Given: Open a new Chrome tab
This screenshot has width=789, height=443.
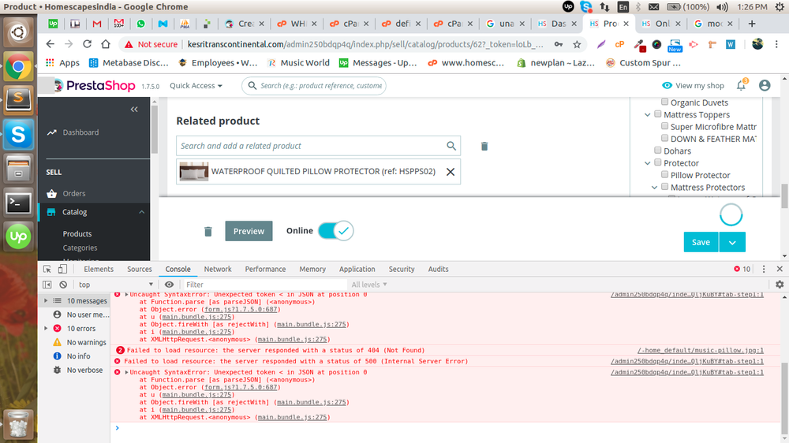Looking at the screenshot, I should tap(752, 24).
